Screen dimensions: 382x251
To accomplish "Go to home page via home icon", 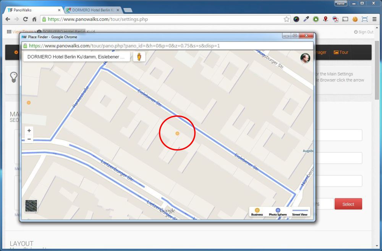I will click(34, 19).
